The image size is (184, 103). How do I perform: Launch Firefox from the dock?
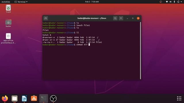[x=5, y=98]
